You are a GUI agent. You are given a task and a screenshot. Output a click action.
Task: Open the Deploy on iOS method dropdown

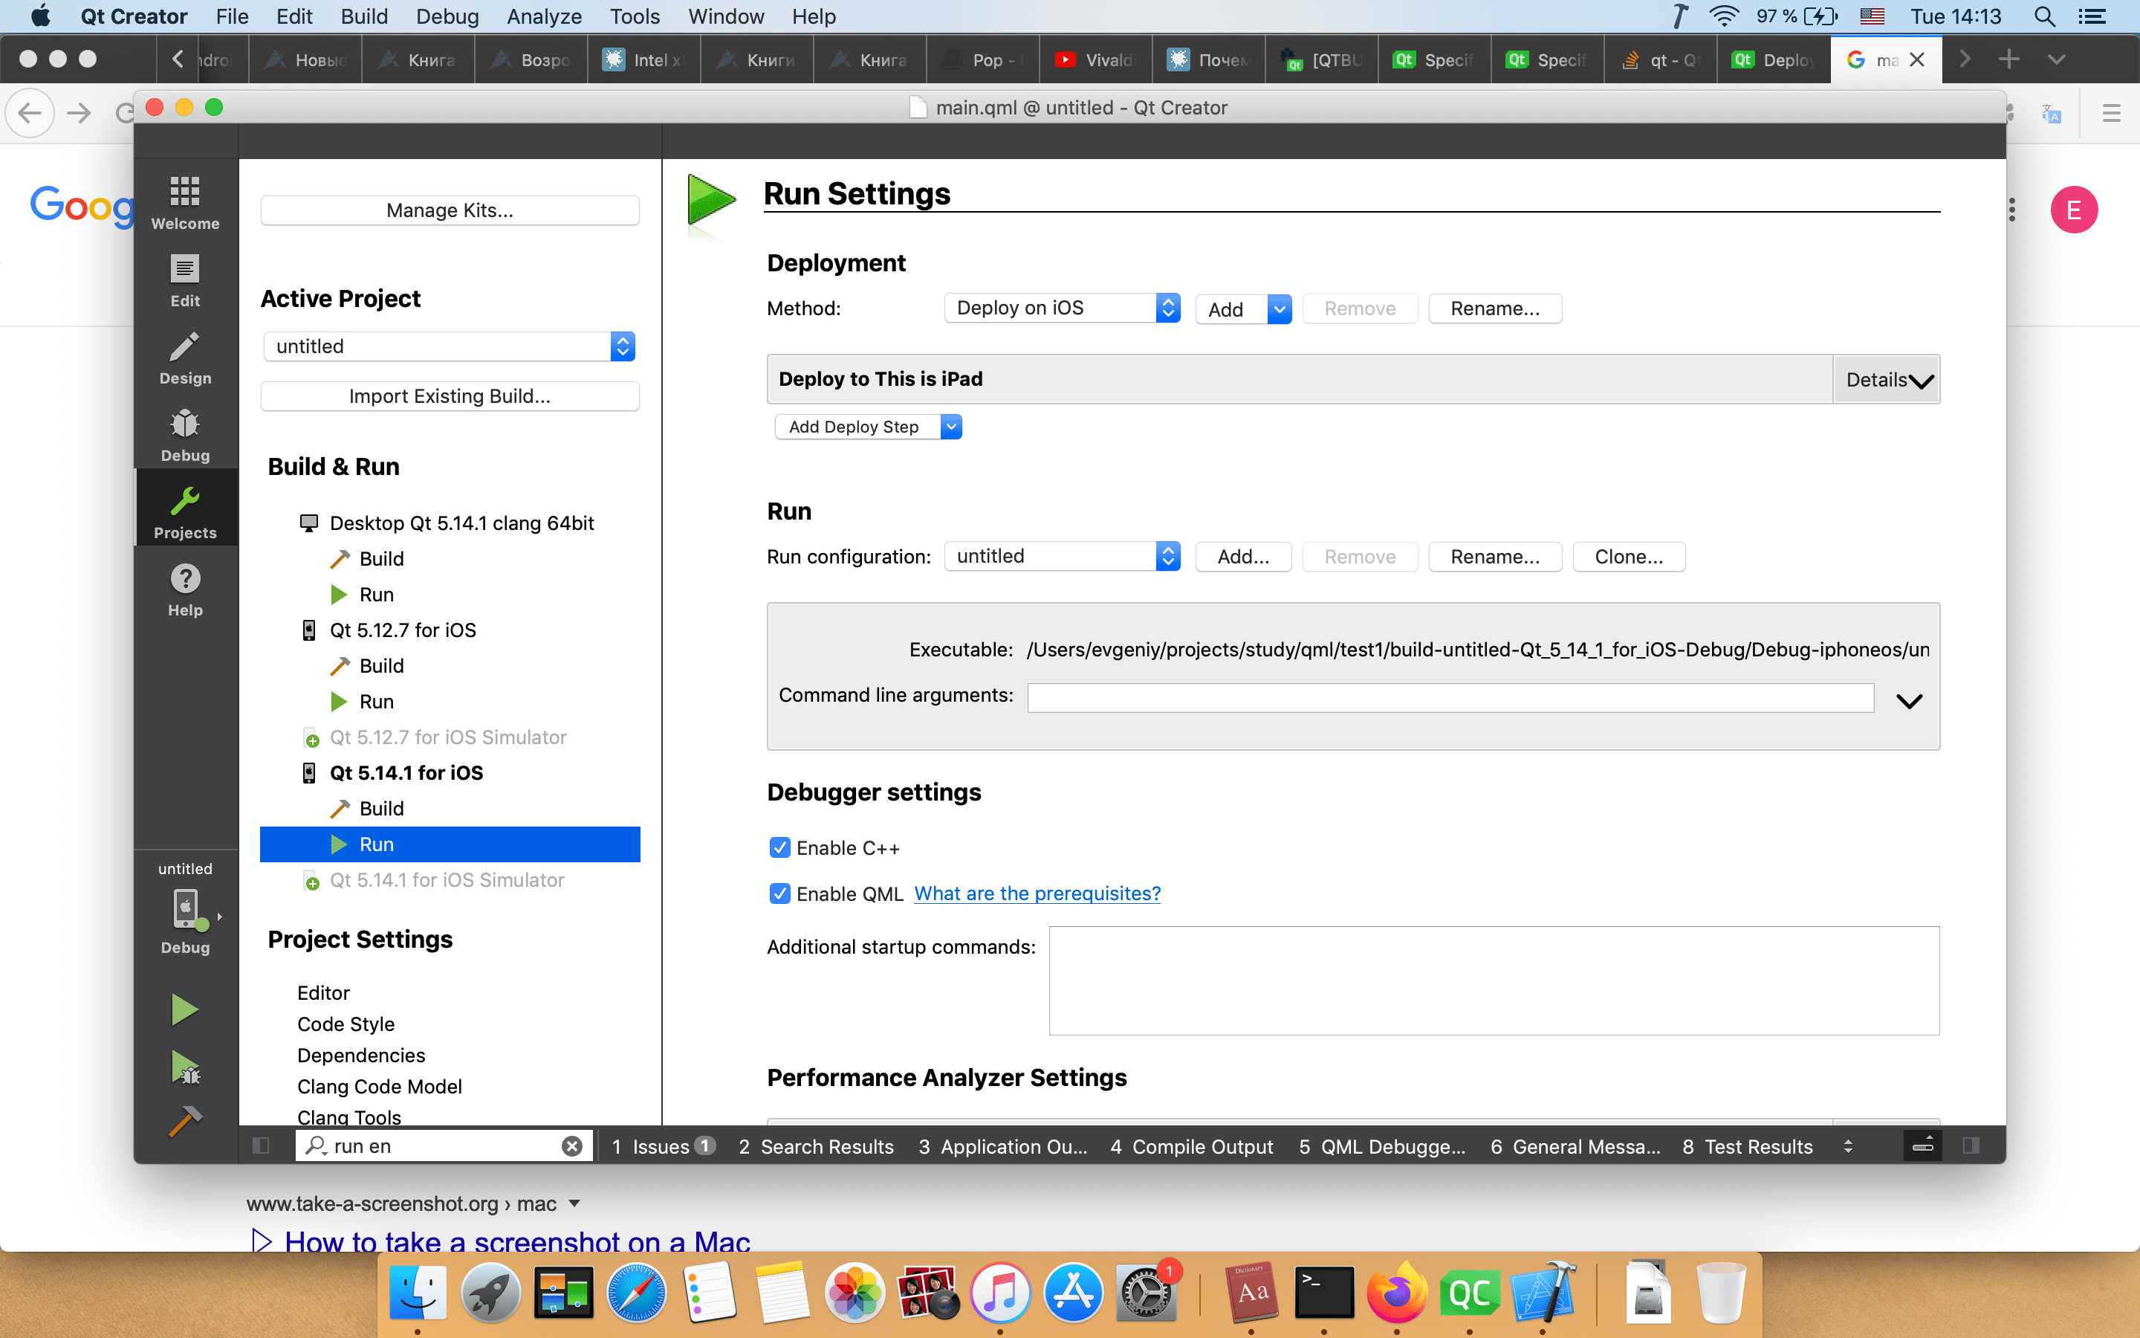click(1062, 308)
